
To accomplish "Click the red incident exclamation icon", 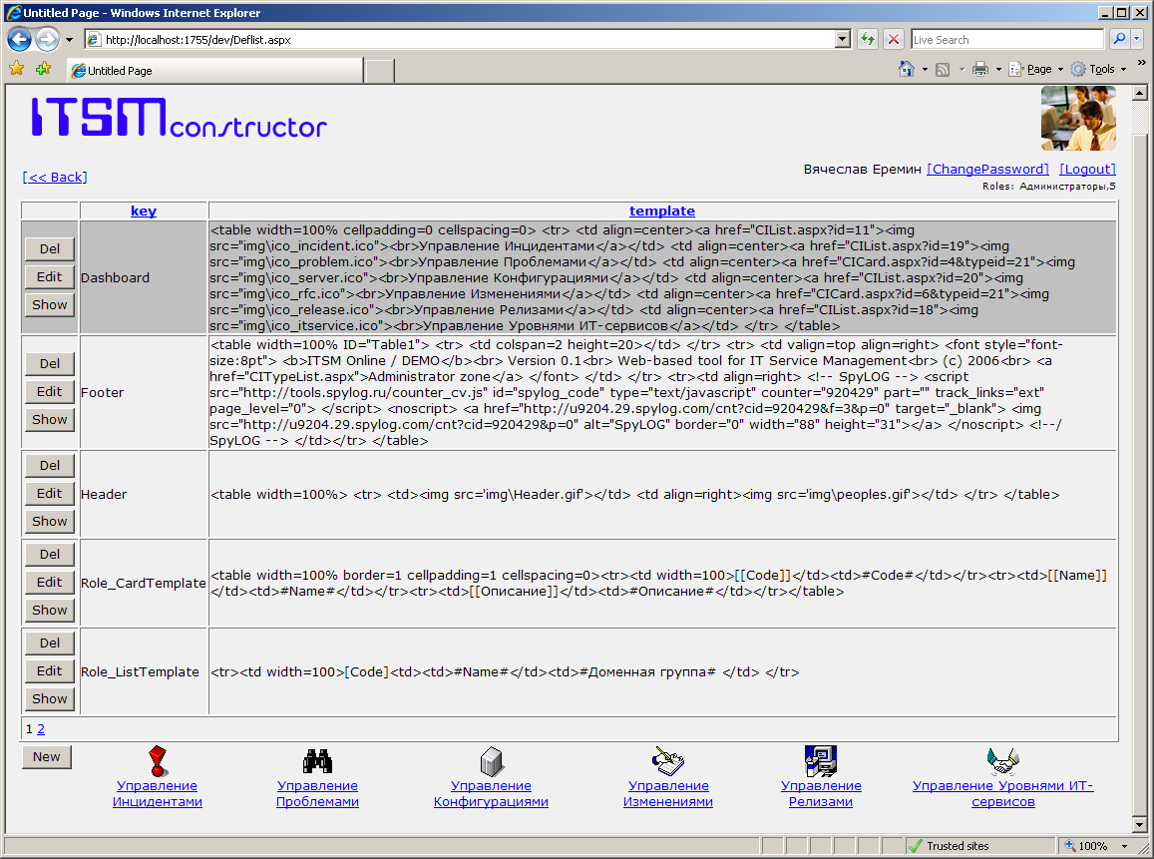I will tap(158, 761).
